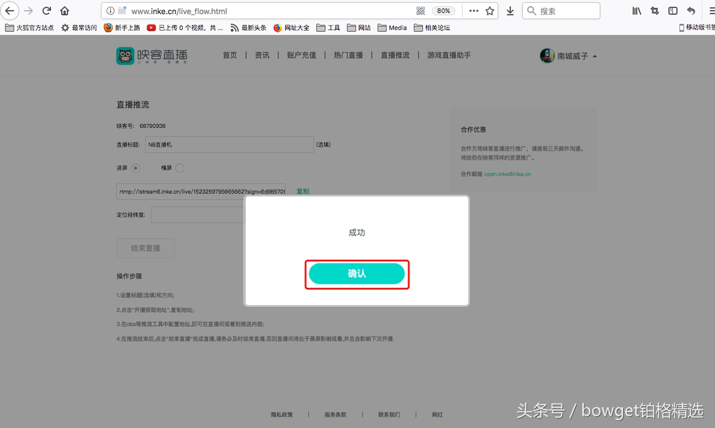Open the page actions ••• menu
Screen dimensions: 715x428
coord(473,10)
